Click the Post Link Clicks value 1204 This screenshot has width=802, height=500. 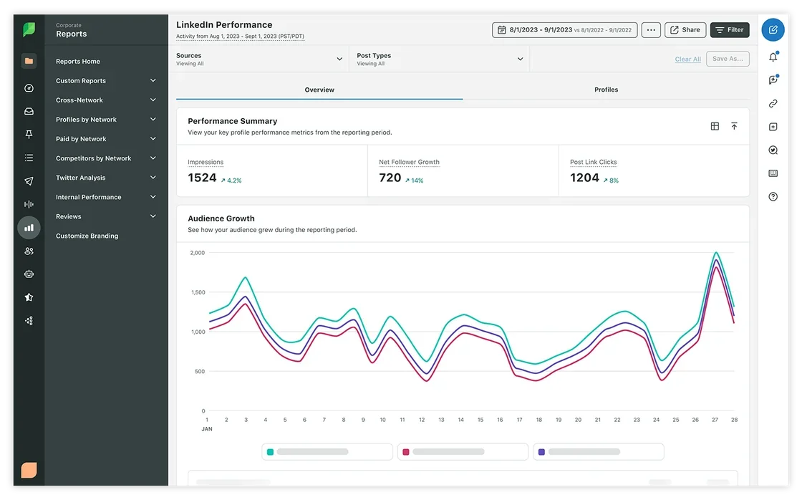[584, 178]
